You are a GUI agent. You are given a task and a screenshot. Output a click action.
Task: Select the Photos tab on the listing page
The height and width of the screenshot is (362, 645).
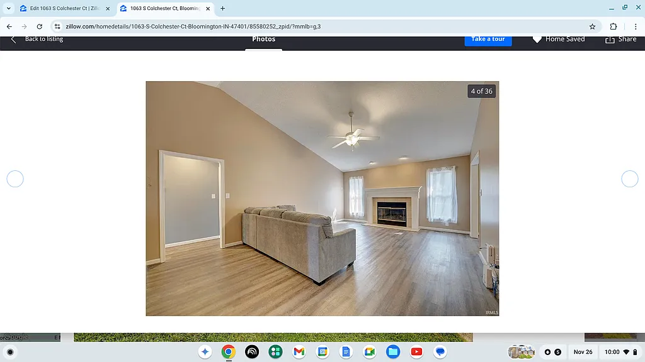[263, 39]
